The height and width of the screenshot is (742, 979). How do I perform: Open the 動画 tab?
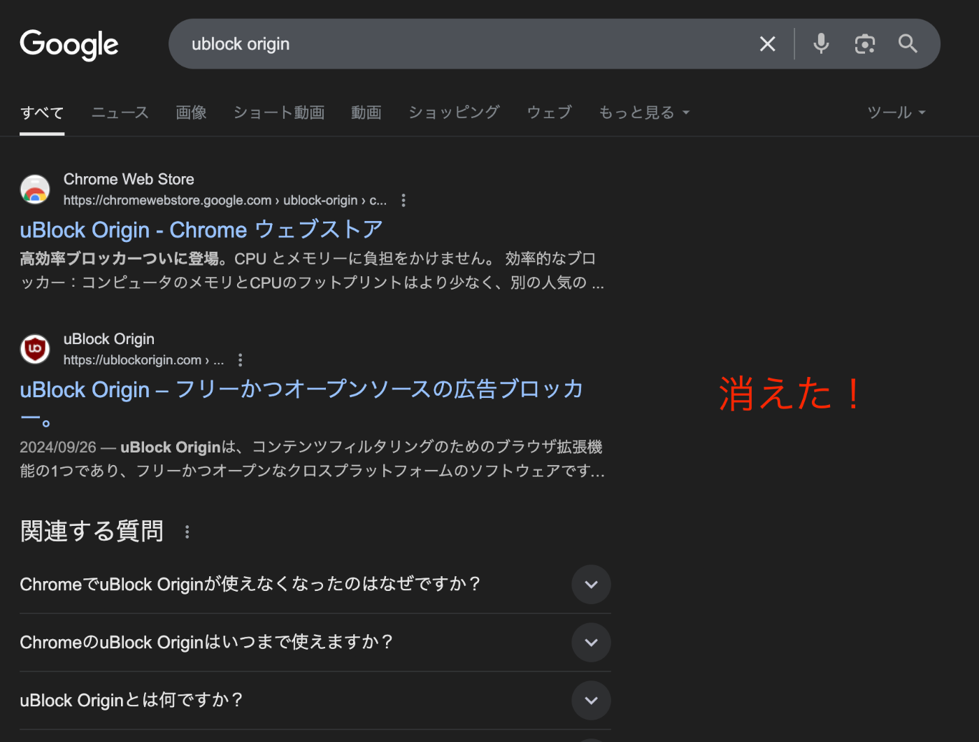coord(366,113)
